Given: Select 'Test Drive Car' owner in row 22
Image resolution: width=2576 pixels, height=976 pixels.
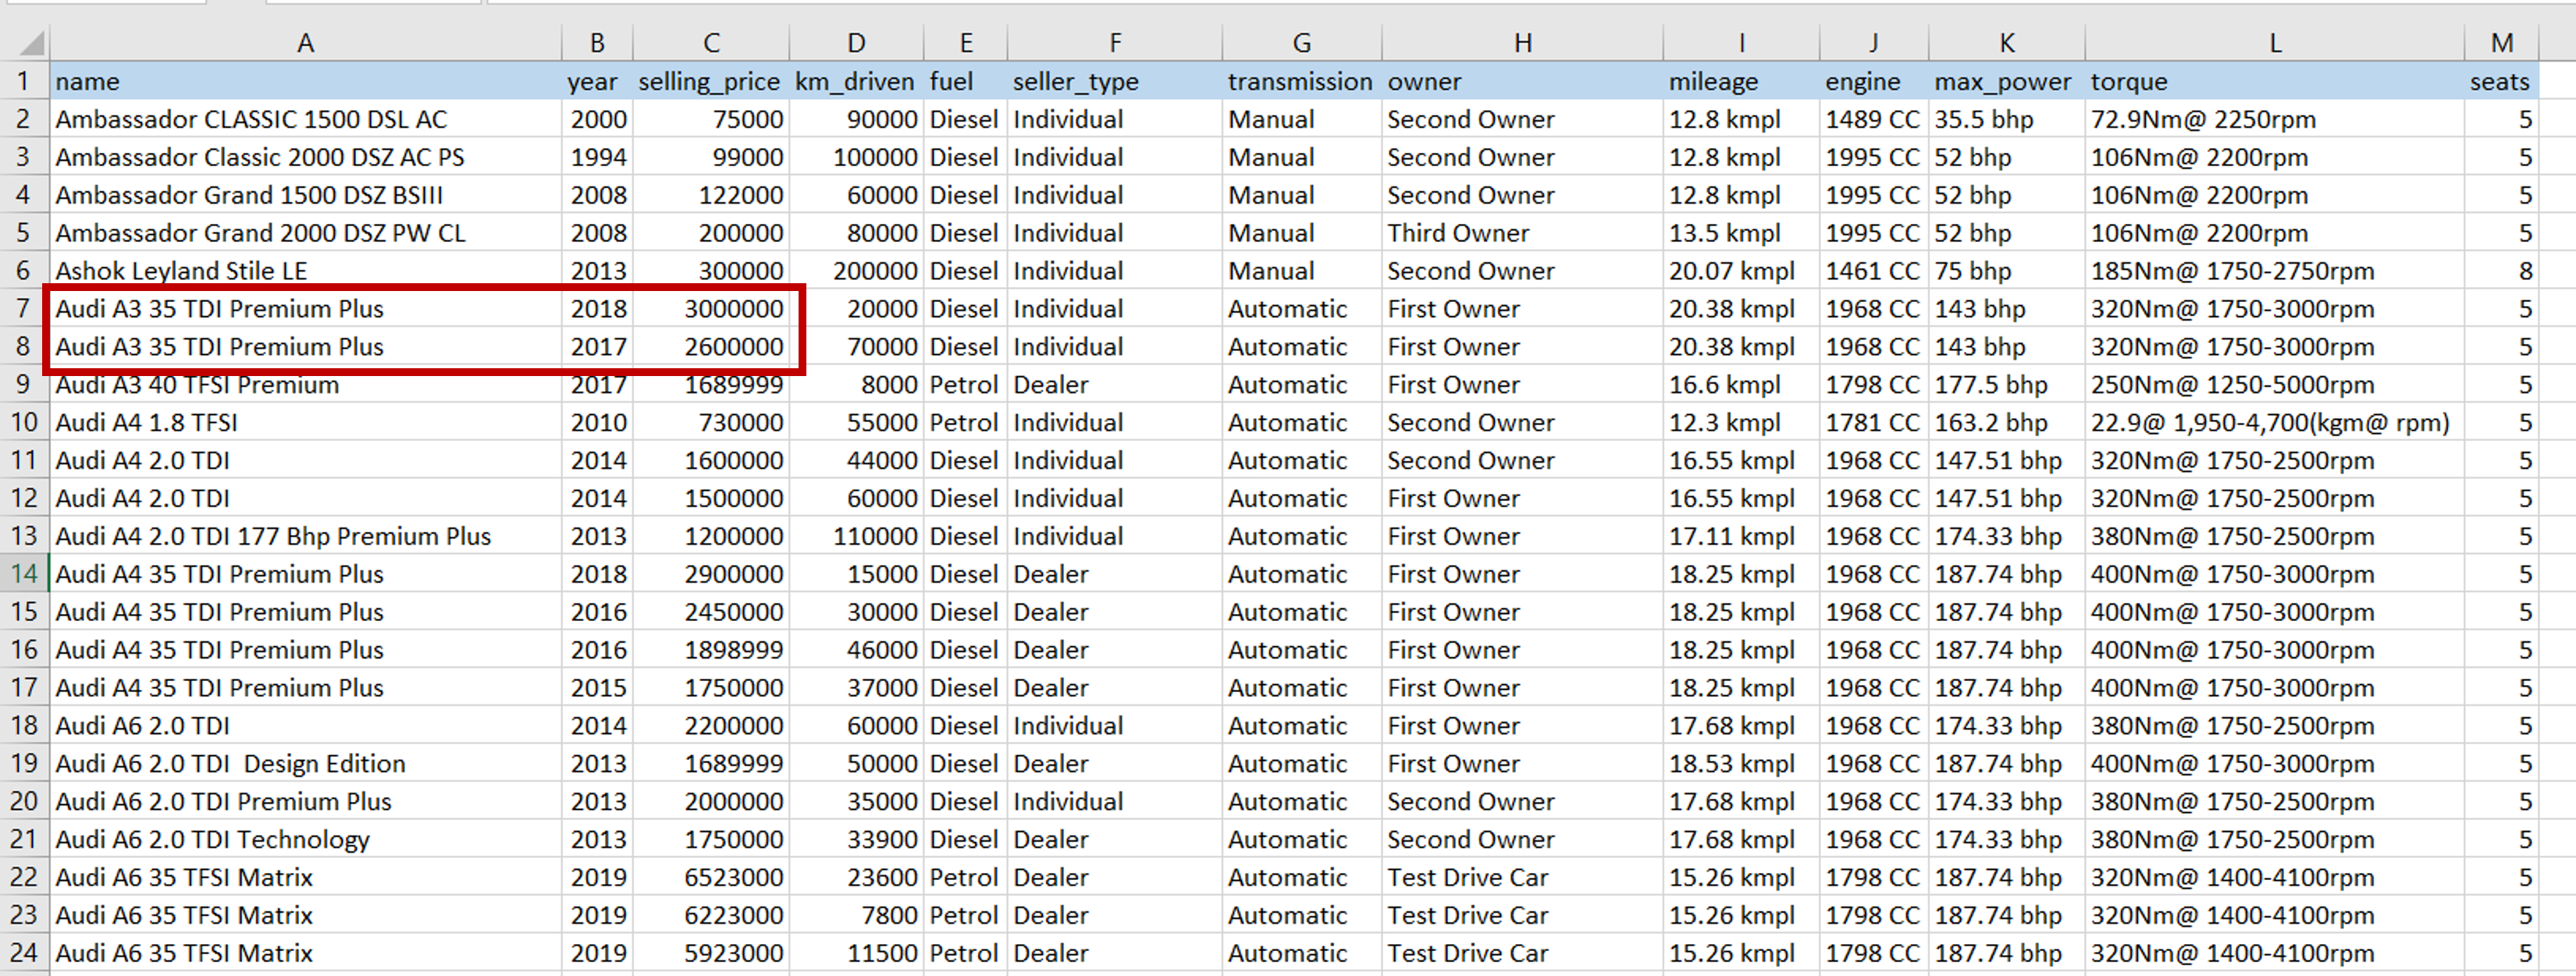Looking at the screenshot, I should [x=1522, y=878].
